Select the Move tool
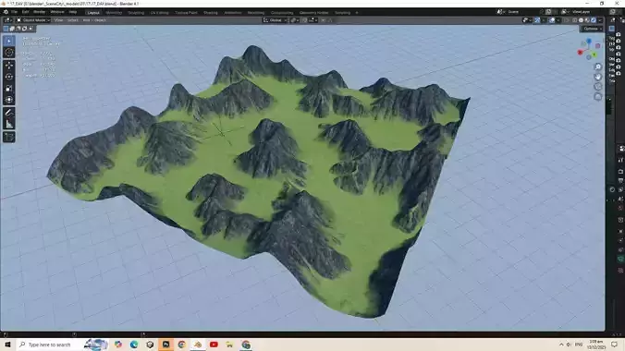Image resolution: width=625 pixels, height=351 pixels. [x=8, y=66]
